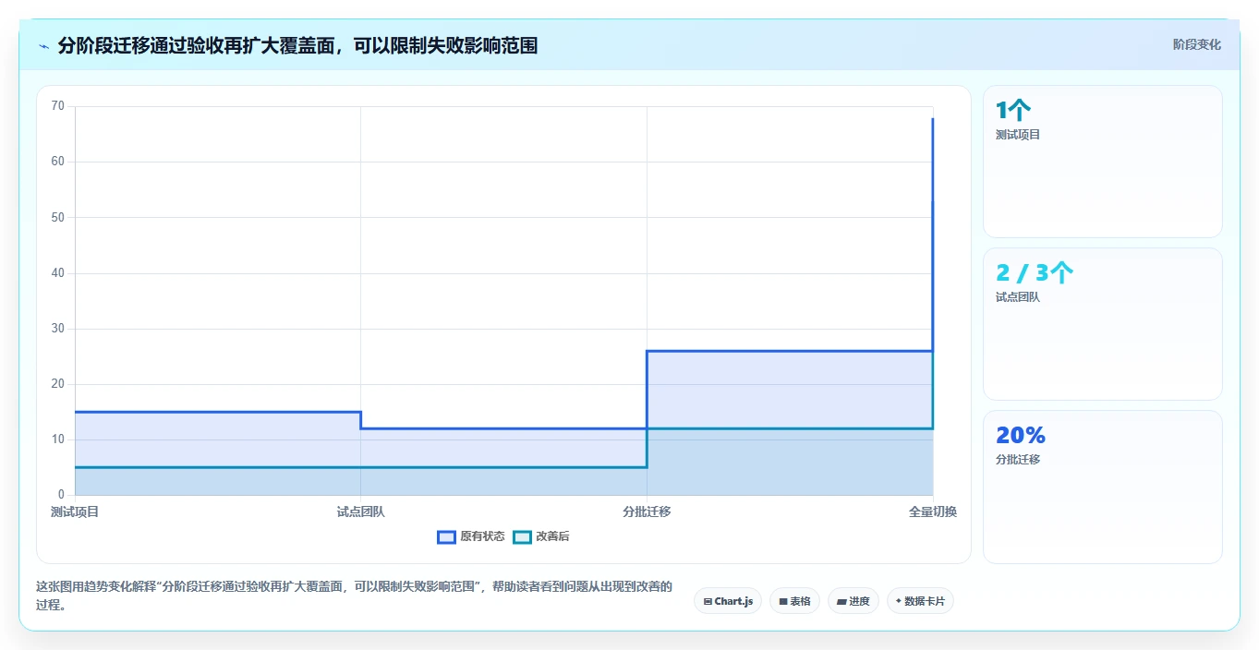Click y-axis value 10
Image resolution: width=1259 pixels, height=650 pixels.
pos(58,439)
